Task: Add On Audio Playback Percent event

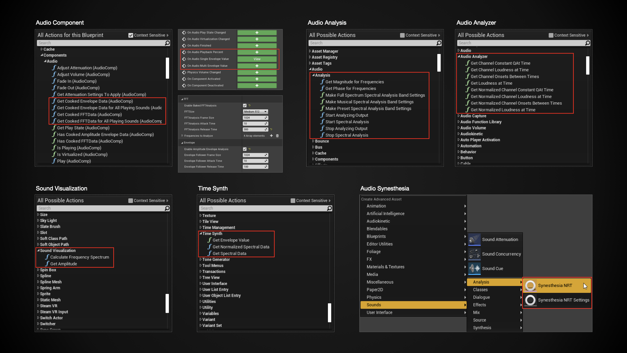Action: 257,52
